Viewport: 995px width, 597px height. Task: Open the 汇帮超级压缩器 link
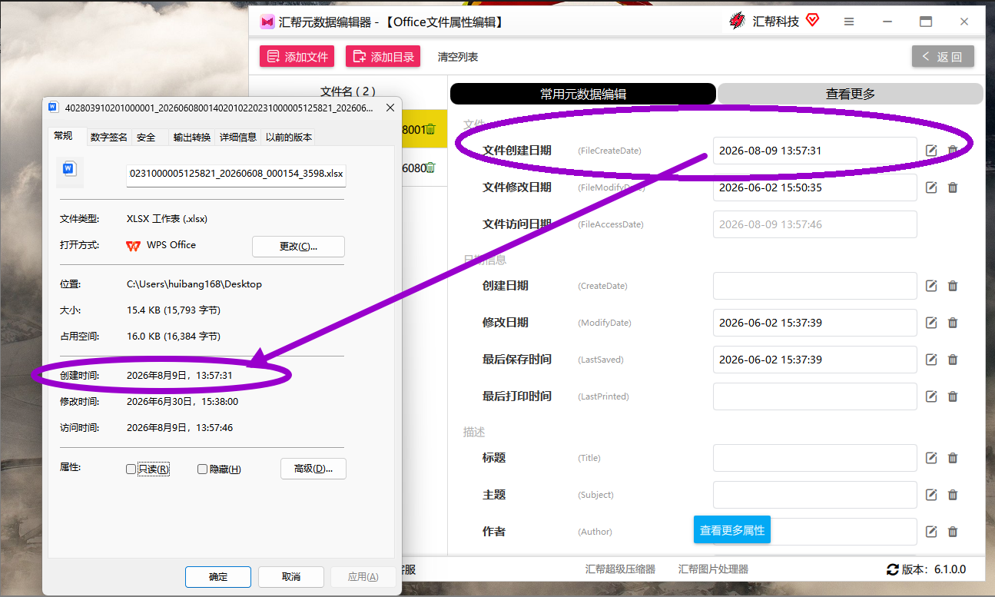tap(620, 569)
